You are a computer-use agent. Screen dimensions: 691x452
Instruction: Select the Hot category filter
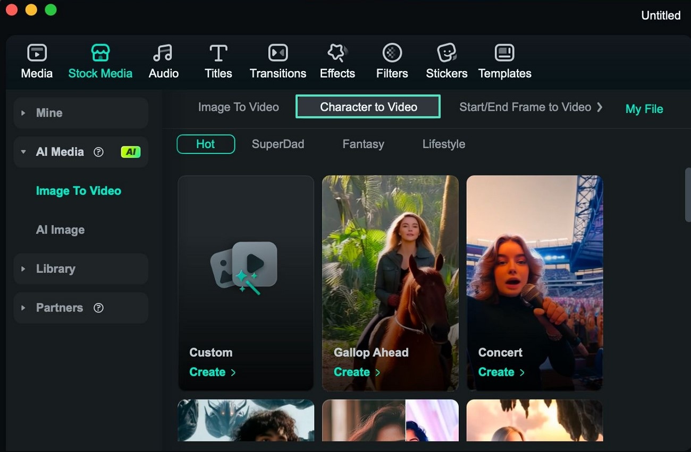point(206,144)
